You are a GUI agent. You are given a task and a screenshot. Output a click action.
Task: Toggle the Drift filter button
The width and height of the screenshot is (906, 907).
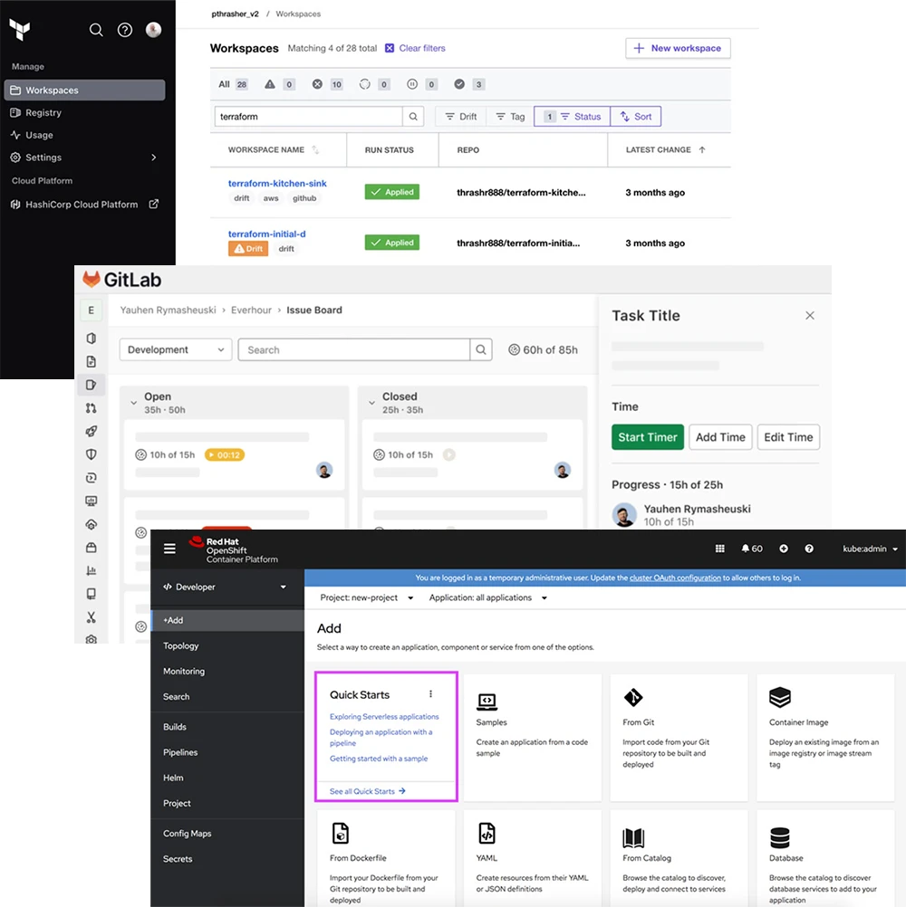459,117
